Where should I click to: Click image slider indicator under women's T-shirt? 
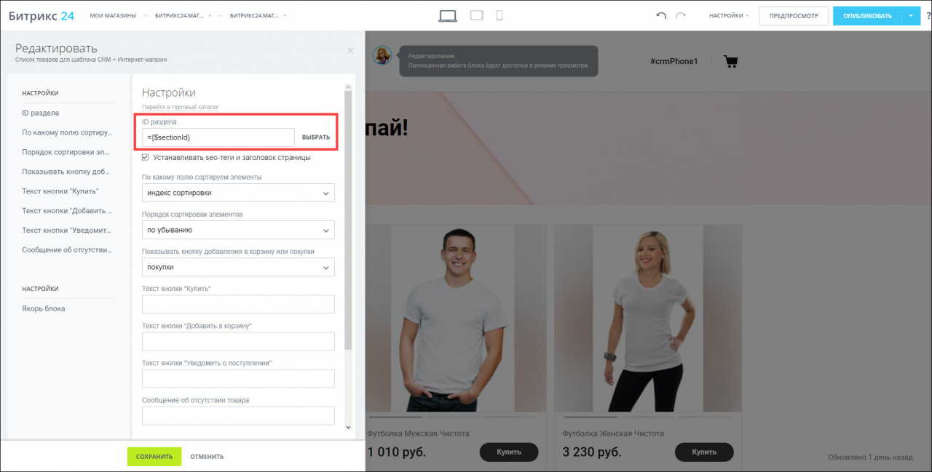[x=649, y=417]
